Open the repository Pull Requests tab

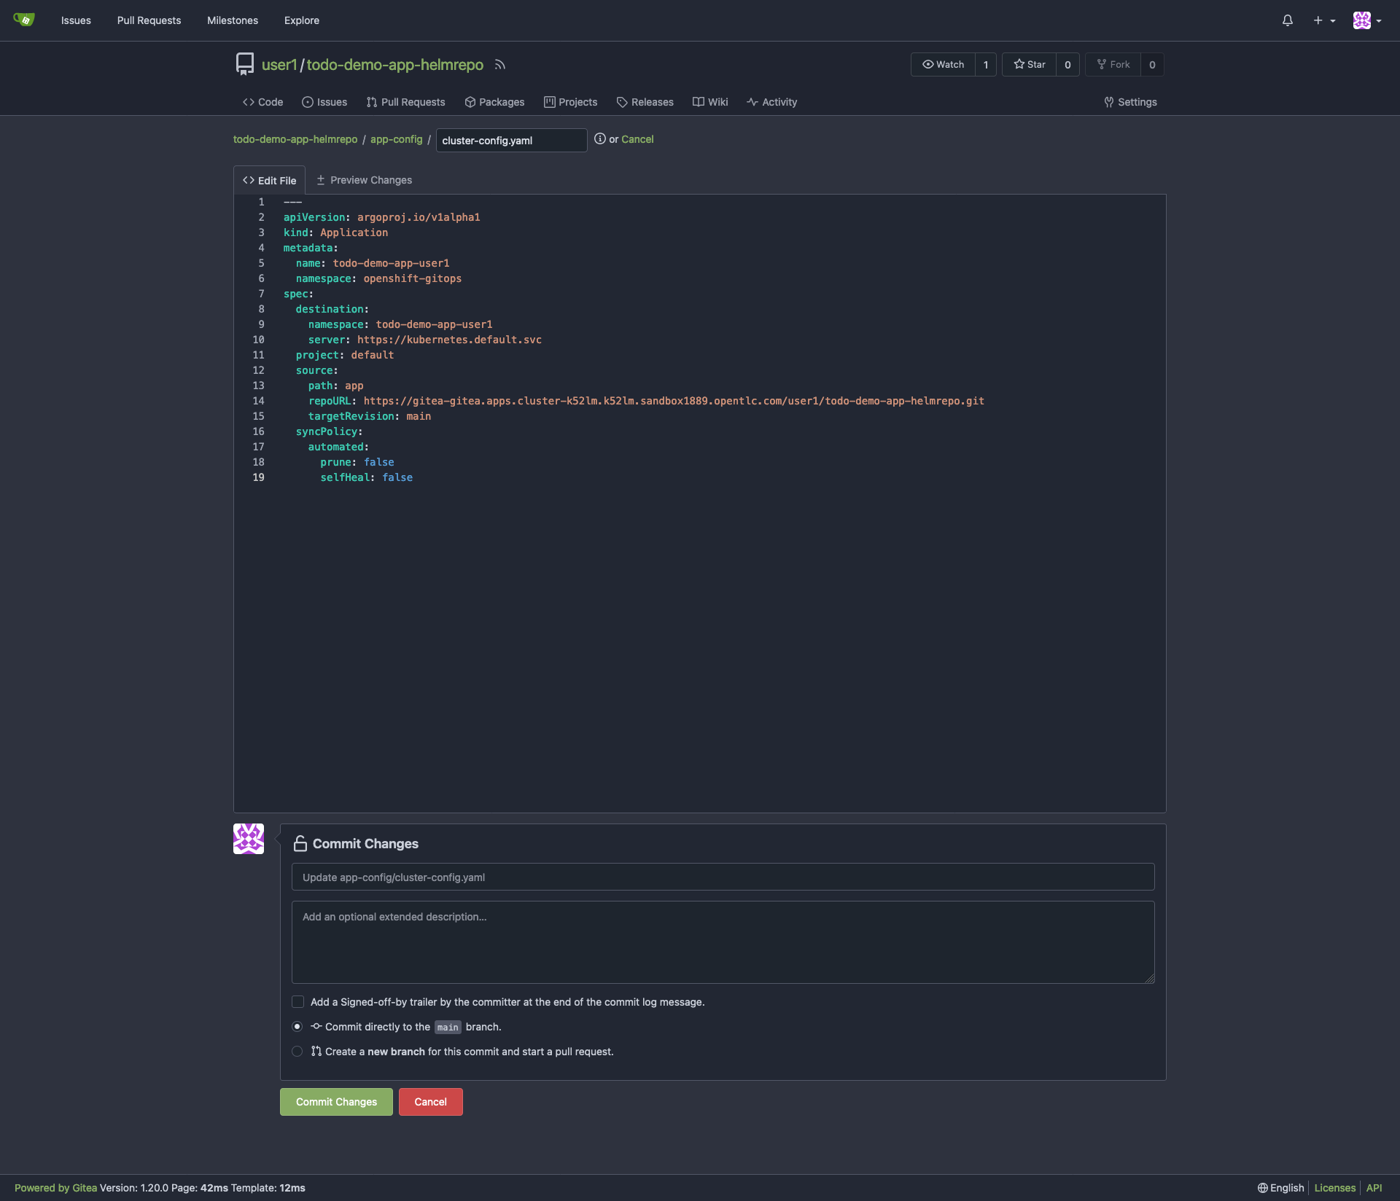tap(405, 102)
